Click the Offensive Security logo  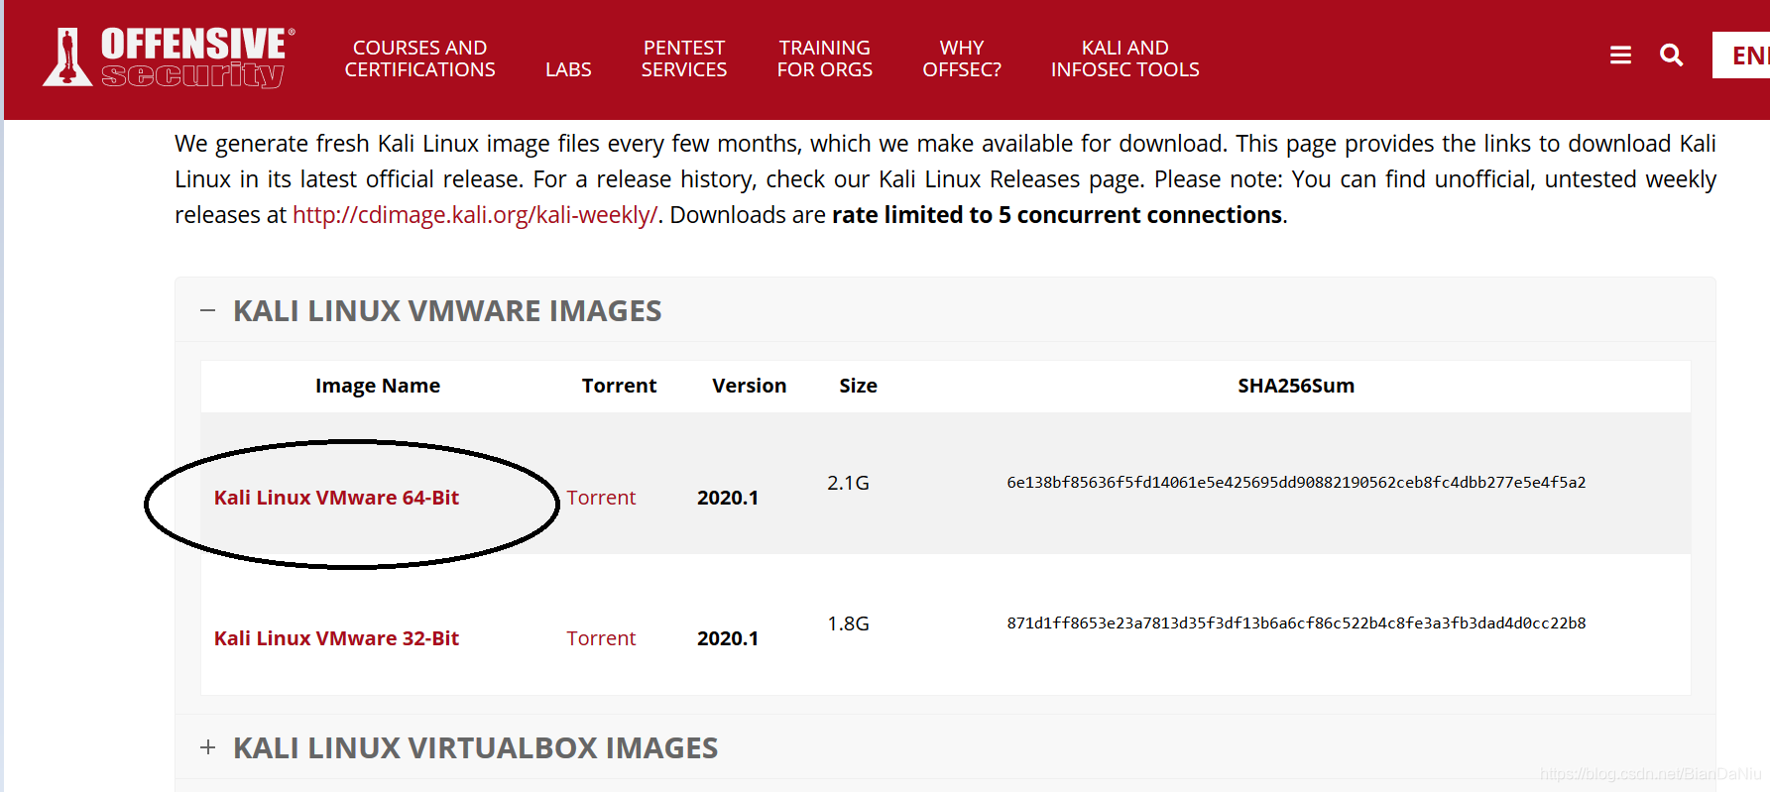point(169,57)
